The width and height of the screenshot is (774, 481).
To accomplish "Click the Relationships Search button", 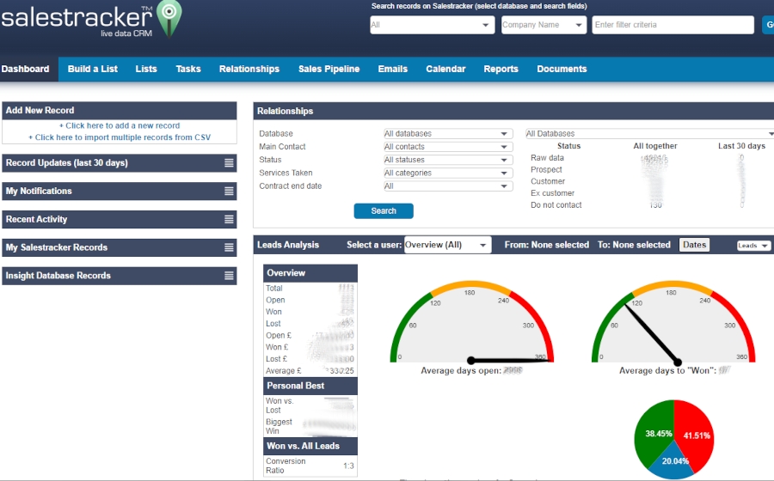I will pos(384,211).
